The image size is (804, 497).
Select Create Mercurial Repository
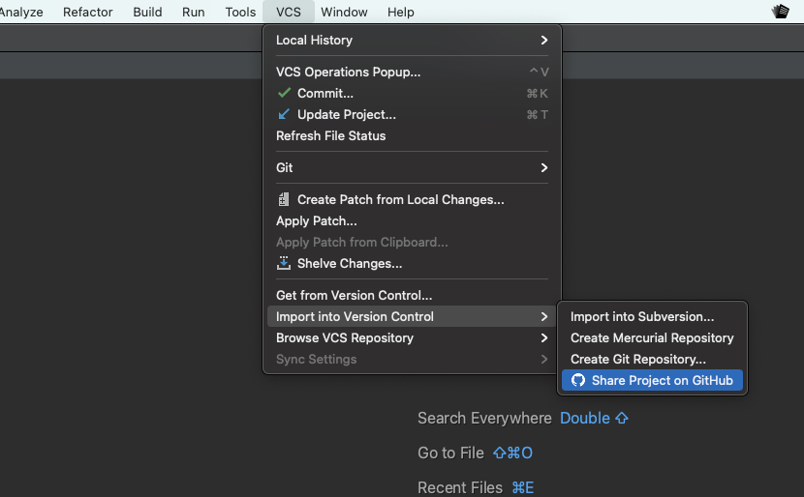[652, 337]
